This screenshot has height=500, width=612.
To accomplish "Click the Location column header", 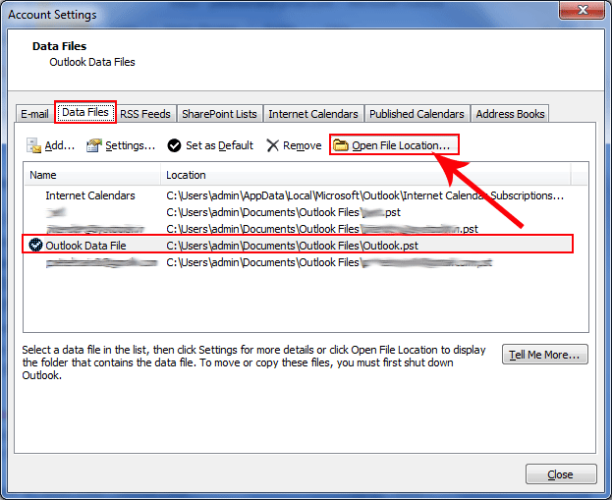I will coord(365,175).
